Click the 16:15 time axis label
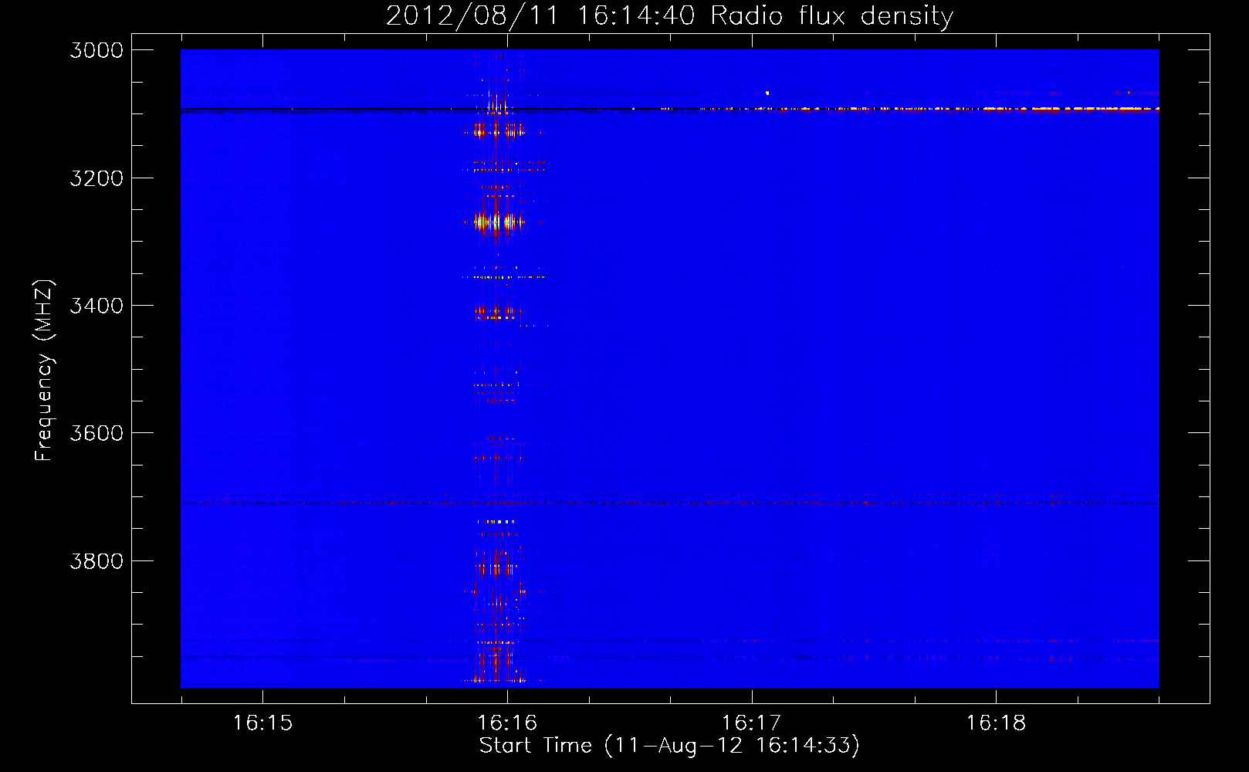Viewport: 1249px width, 772px height. click(x=263, y=723)
